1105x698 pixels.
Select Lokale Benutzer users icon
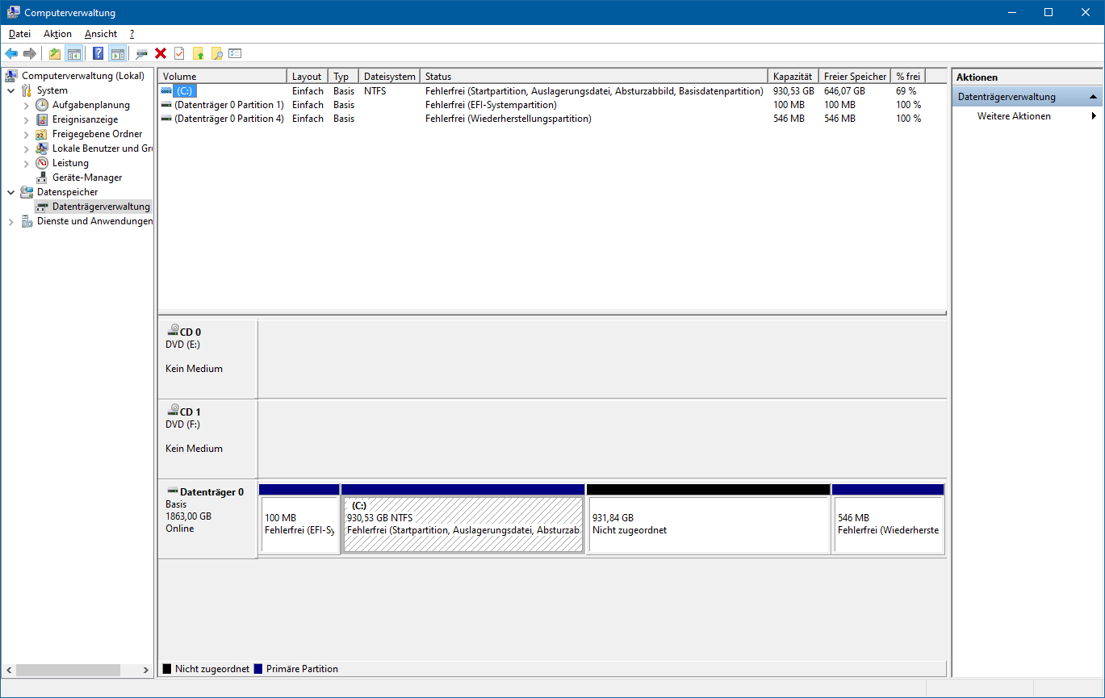[42, 148]
